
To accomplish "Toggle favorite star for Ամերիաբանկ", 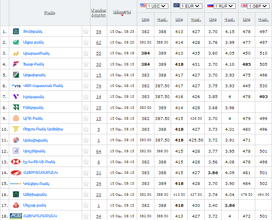I will pos(86,194).
